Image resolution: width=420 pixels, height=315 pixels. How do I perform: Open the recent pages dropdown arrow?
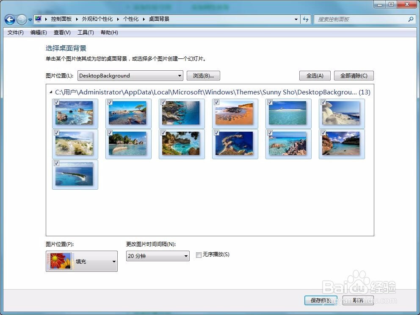click(30, 20)
